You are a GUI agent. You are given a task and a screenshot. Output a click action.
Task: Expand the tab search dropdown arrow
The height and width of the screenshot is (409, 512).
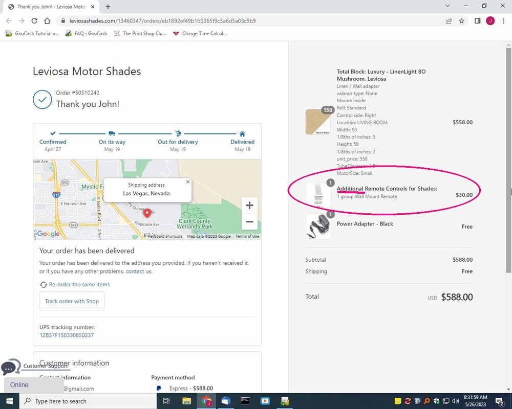(447, 6)
